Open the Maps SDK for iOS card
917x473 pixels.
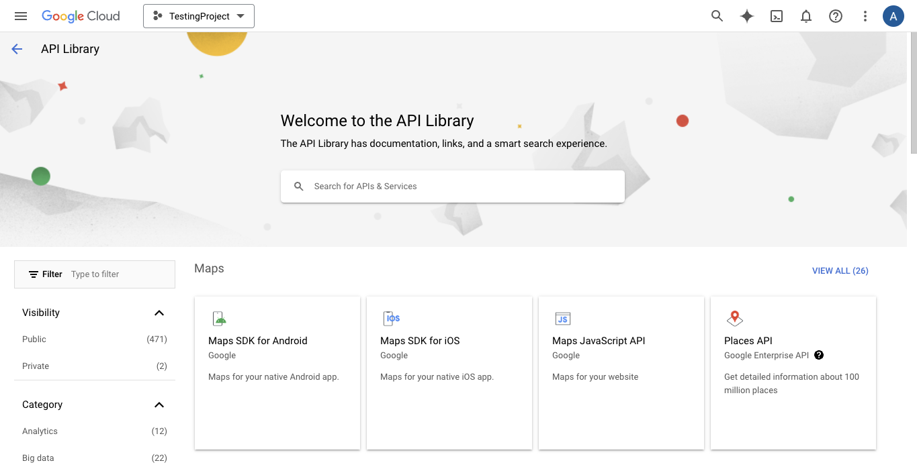[449, 373]
